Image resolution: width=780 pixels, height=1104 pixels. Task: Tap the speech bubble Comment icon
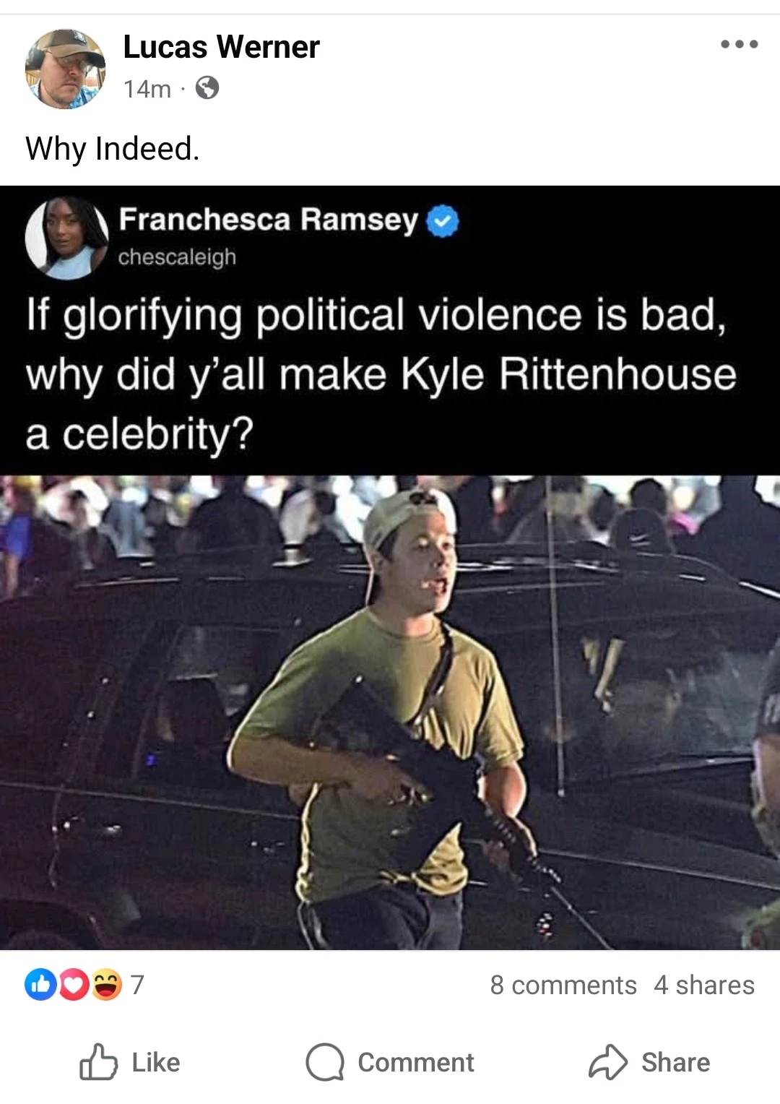click(x=325, y=1062)
